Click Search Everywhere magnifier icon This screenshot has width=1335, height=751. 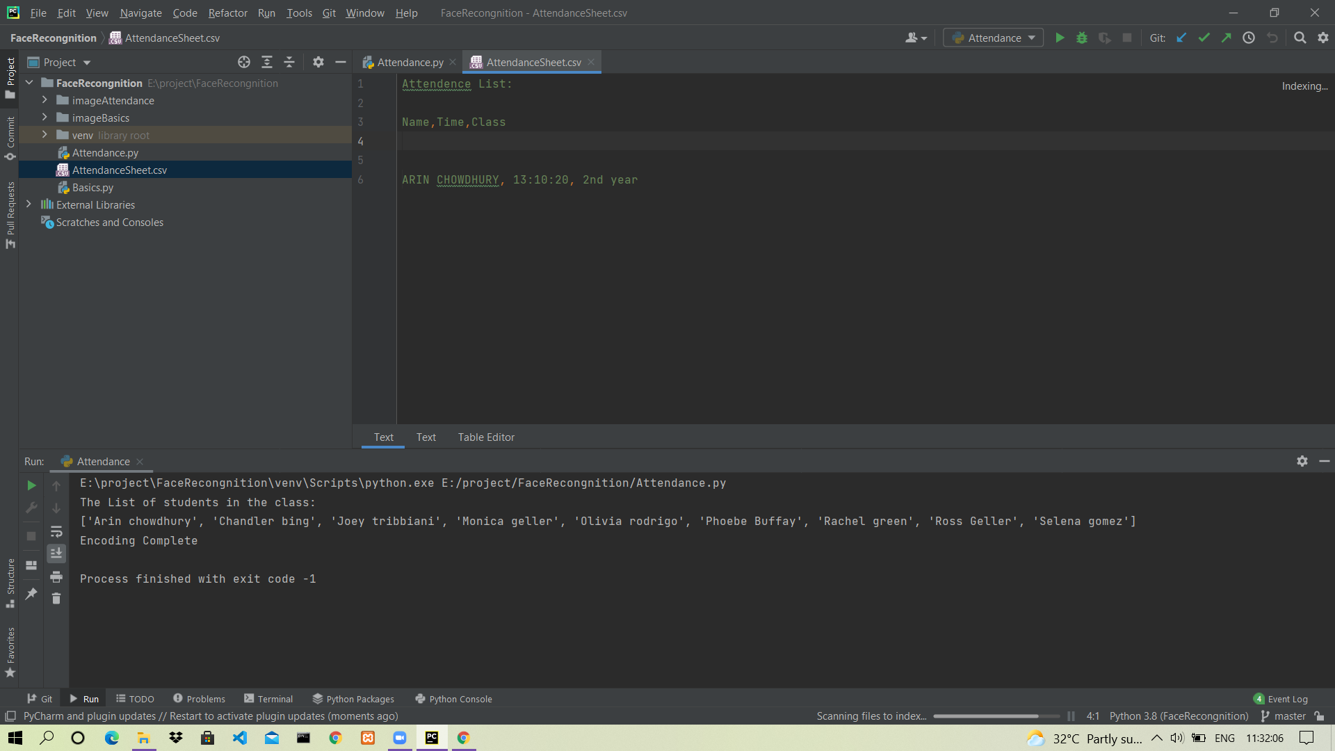point(1300,38)
